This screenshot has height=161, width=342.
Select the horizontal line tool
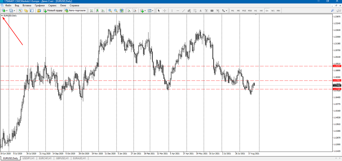point(178,11)
